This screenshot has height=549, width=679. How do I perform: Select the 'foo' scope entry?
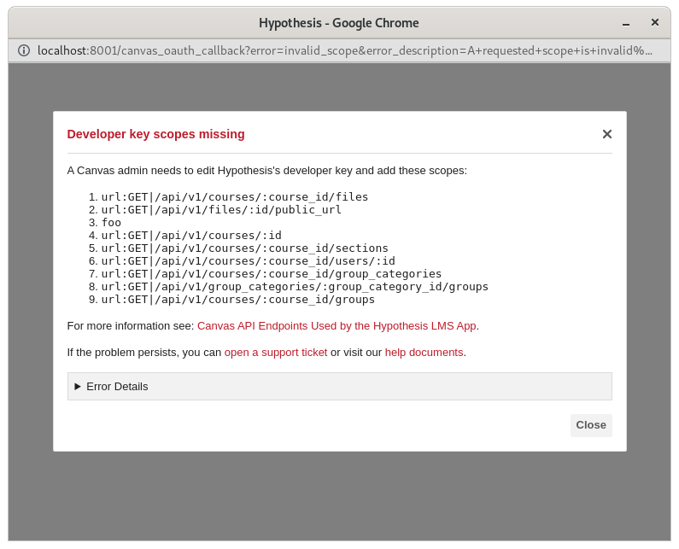tap(111, 223)
